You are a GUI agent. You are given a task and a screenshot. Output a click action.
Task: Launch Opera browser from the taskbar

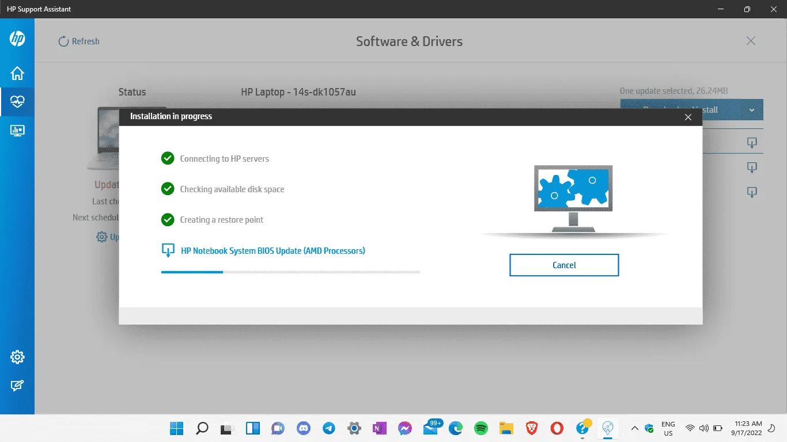tap(557, 428)
